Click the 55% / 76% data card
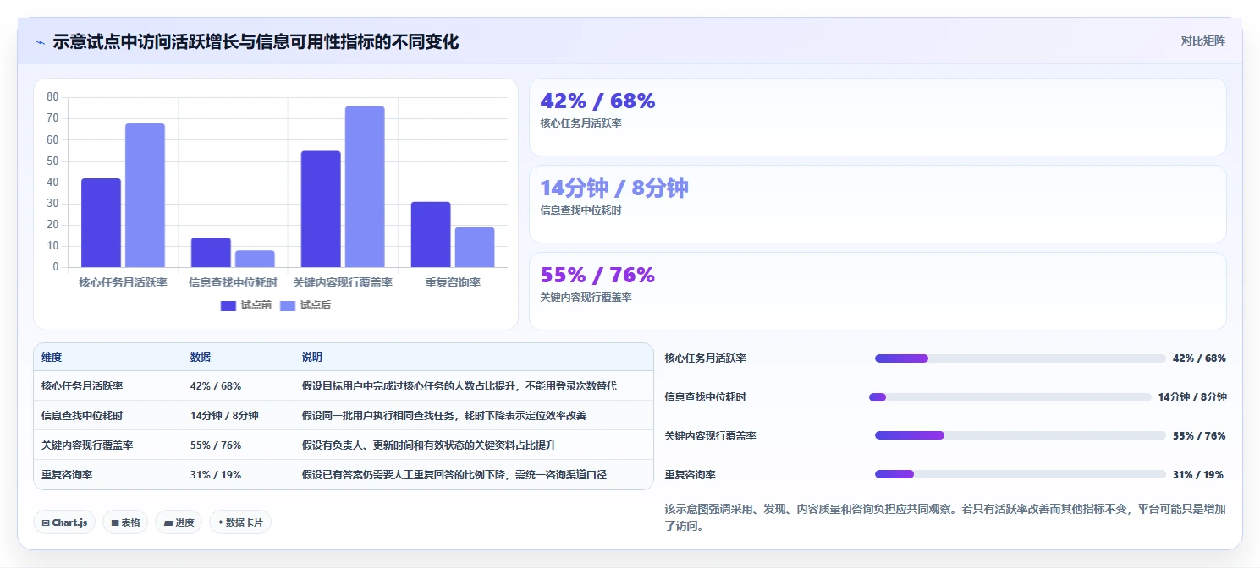Viewport: 1260px width, 568px height. coord(878,291)
